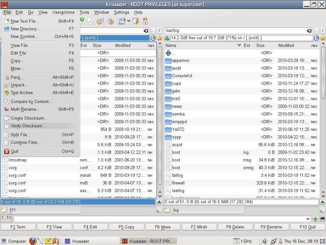Click the lightning bolt disconnect toolbar icon
Viewport: 326px width, 245px height.
[x=136, y=21]
